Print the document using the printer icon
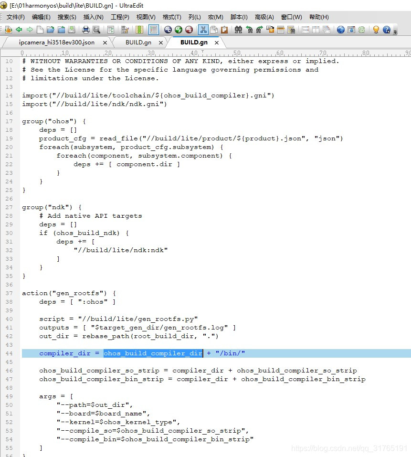 click(x=85, y=30)
